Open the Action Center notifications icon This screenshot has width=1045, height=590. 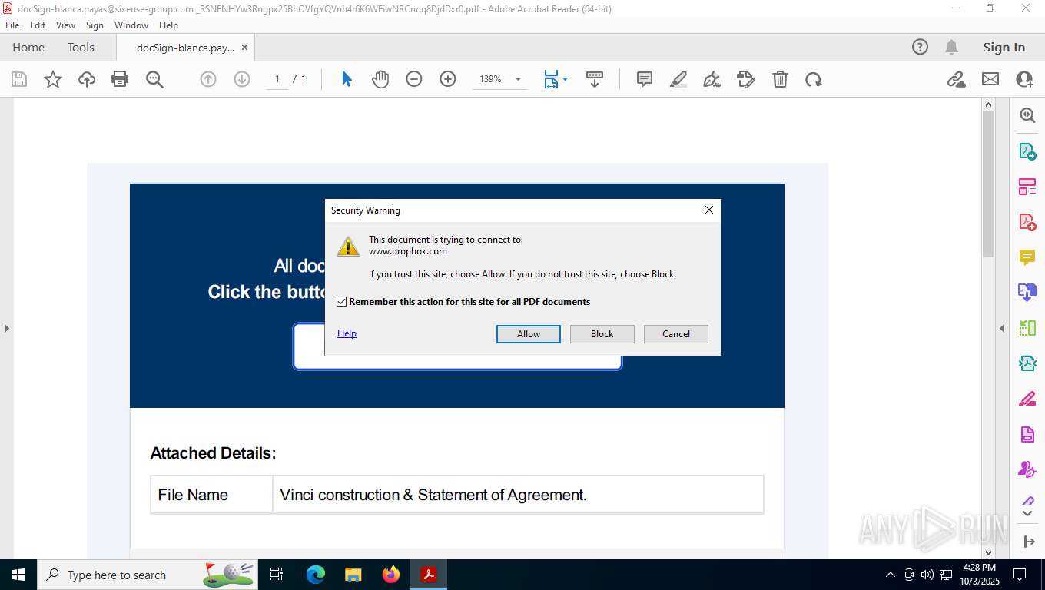coord(1020,575)
